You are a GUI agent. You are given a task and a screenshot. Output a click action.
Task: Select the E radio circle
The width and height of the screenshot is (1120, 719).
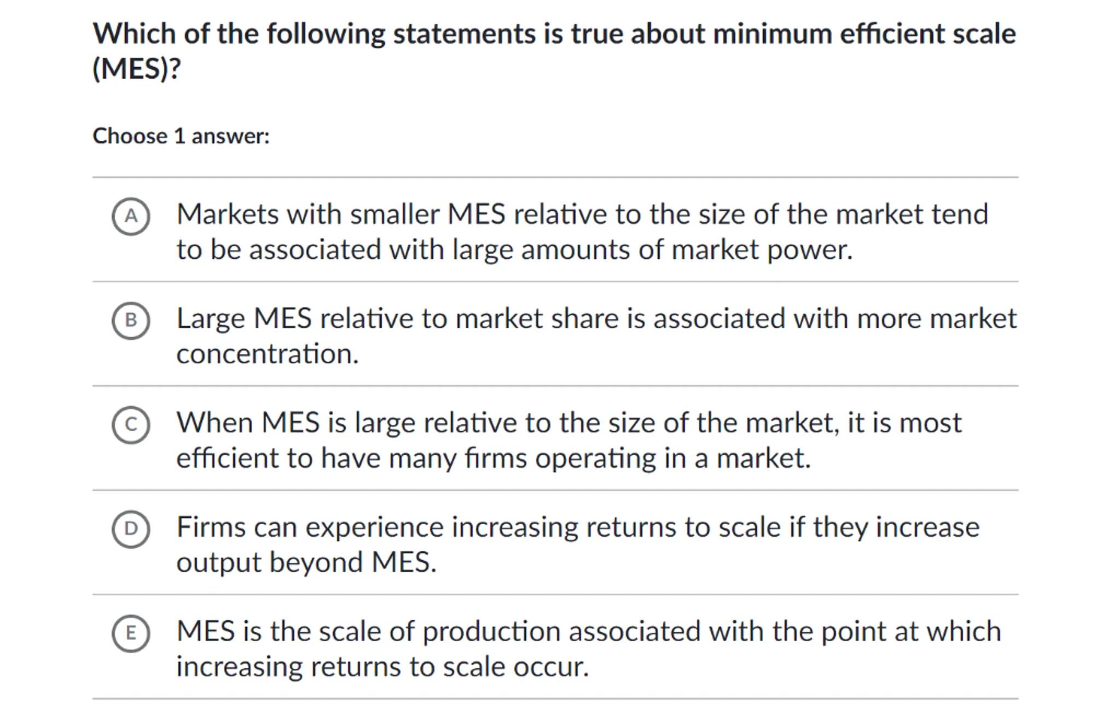[131, 633]
